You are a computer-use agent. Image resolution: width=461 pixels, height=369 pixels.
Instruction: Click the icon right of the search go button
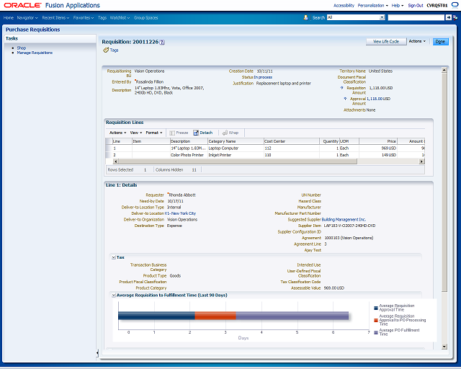click(455, 17)
